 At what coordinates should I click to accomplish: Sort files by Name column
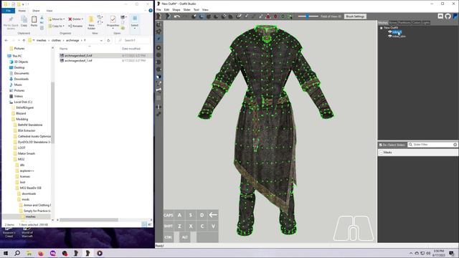(64, 49)
